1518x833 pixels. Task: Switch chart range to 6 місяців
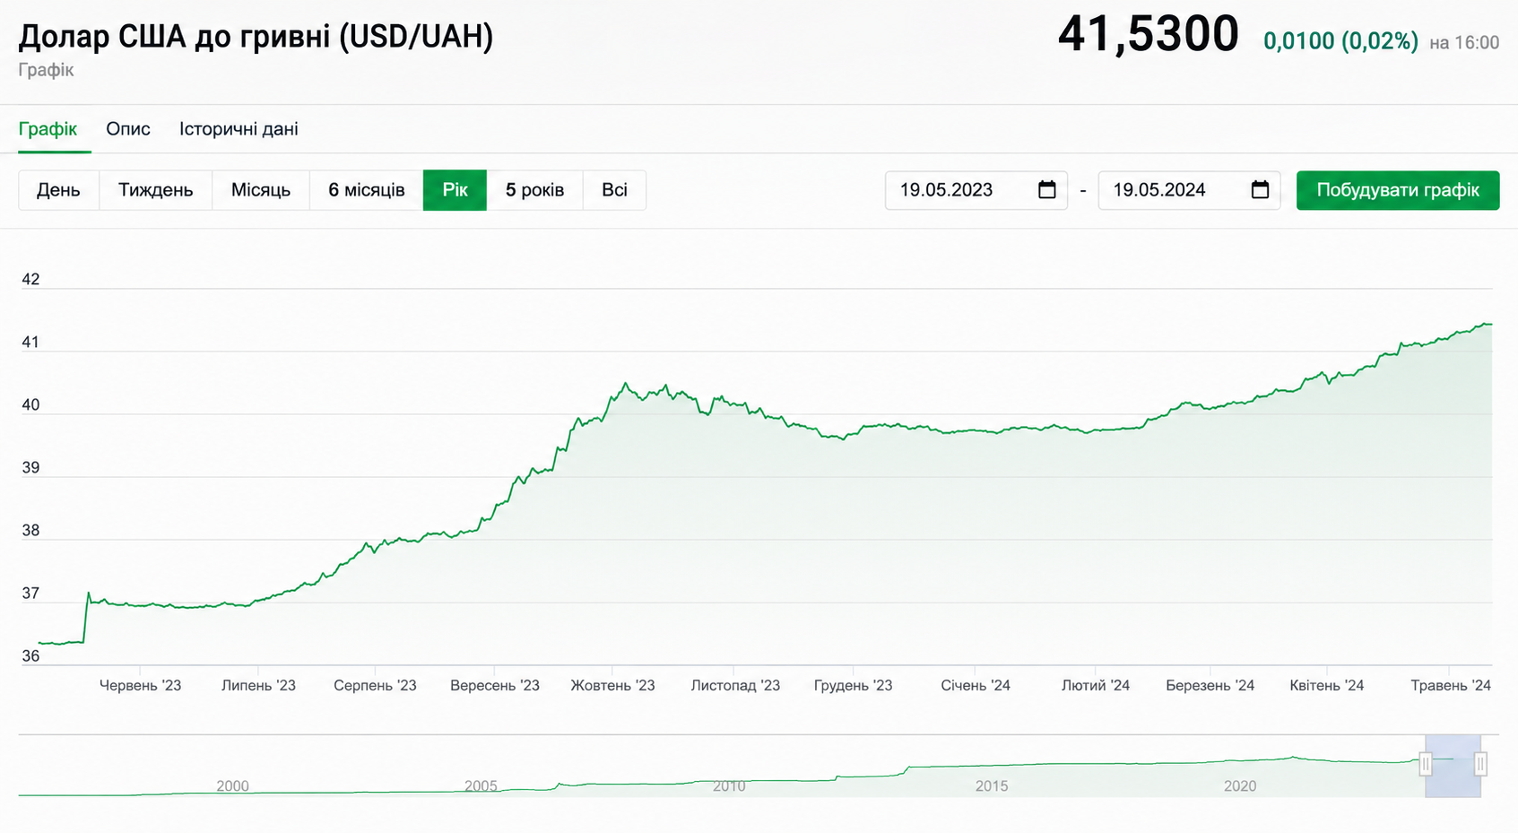[x=367, y=190]
